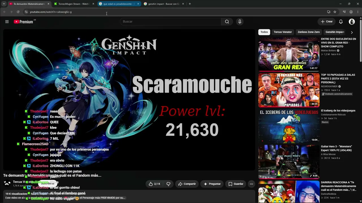
Task: Like the video with 2,1 K likes
Action: [155, 184]
